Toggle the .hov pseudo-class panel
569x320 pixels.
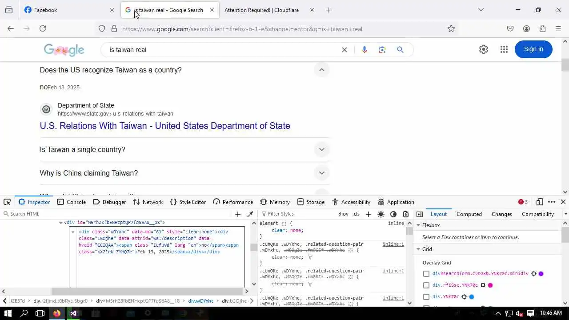click(x=344, y=214)
